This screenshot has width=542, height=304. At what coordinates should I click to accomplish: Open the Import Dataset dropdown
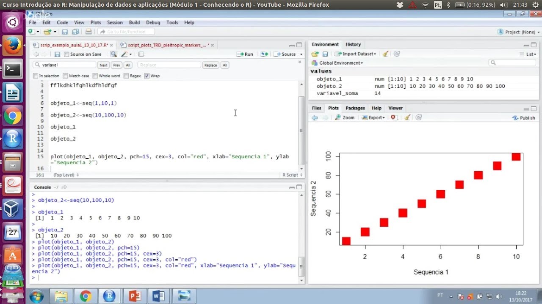tap(355, 54)
